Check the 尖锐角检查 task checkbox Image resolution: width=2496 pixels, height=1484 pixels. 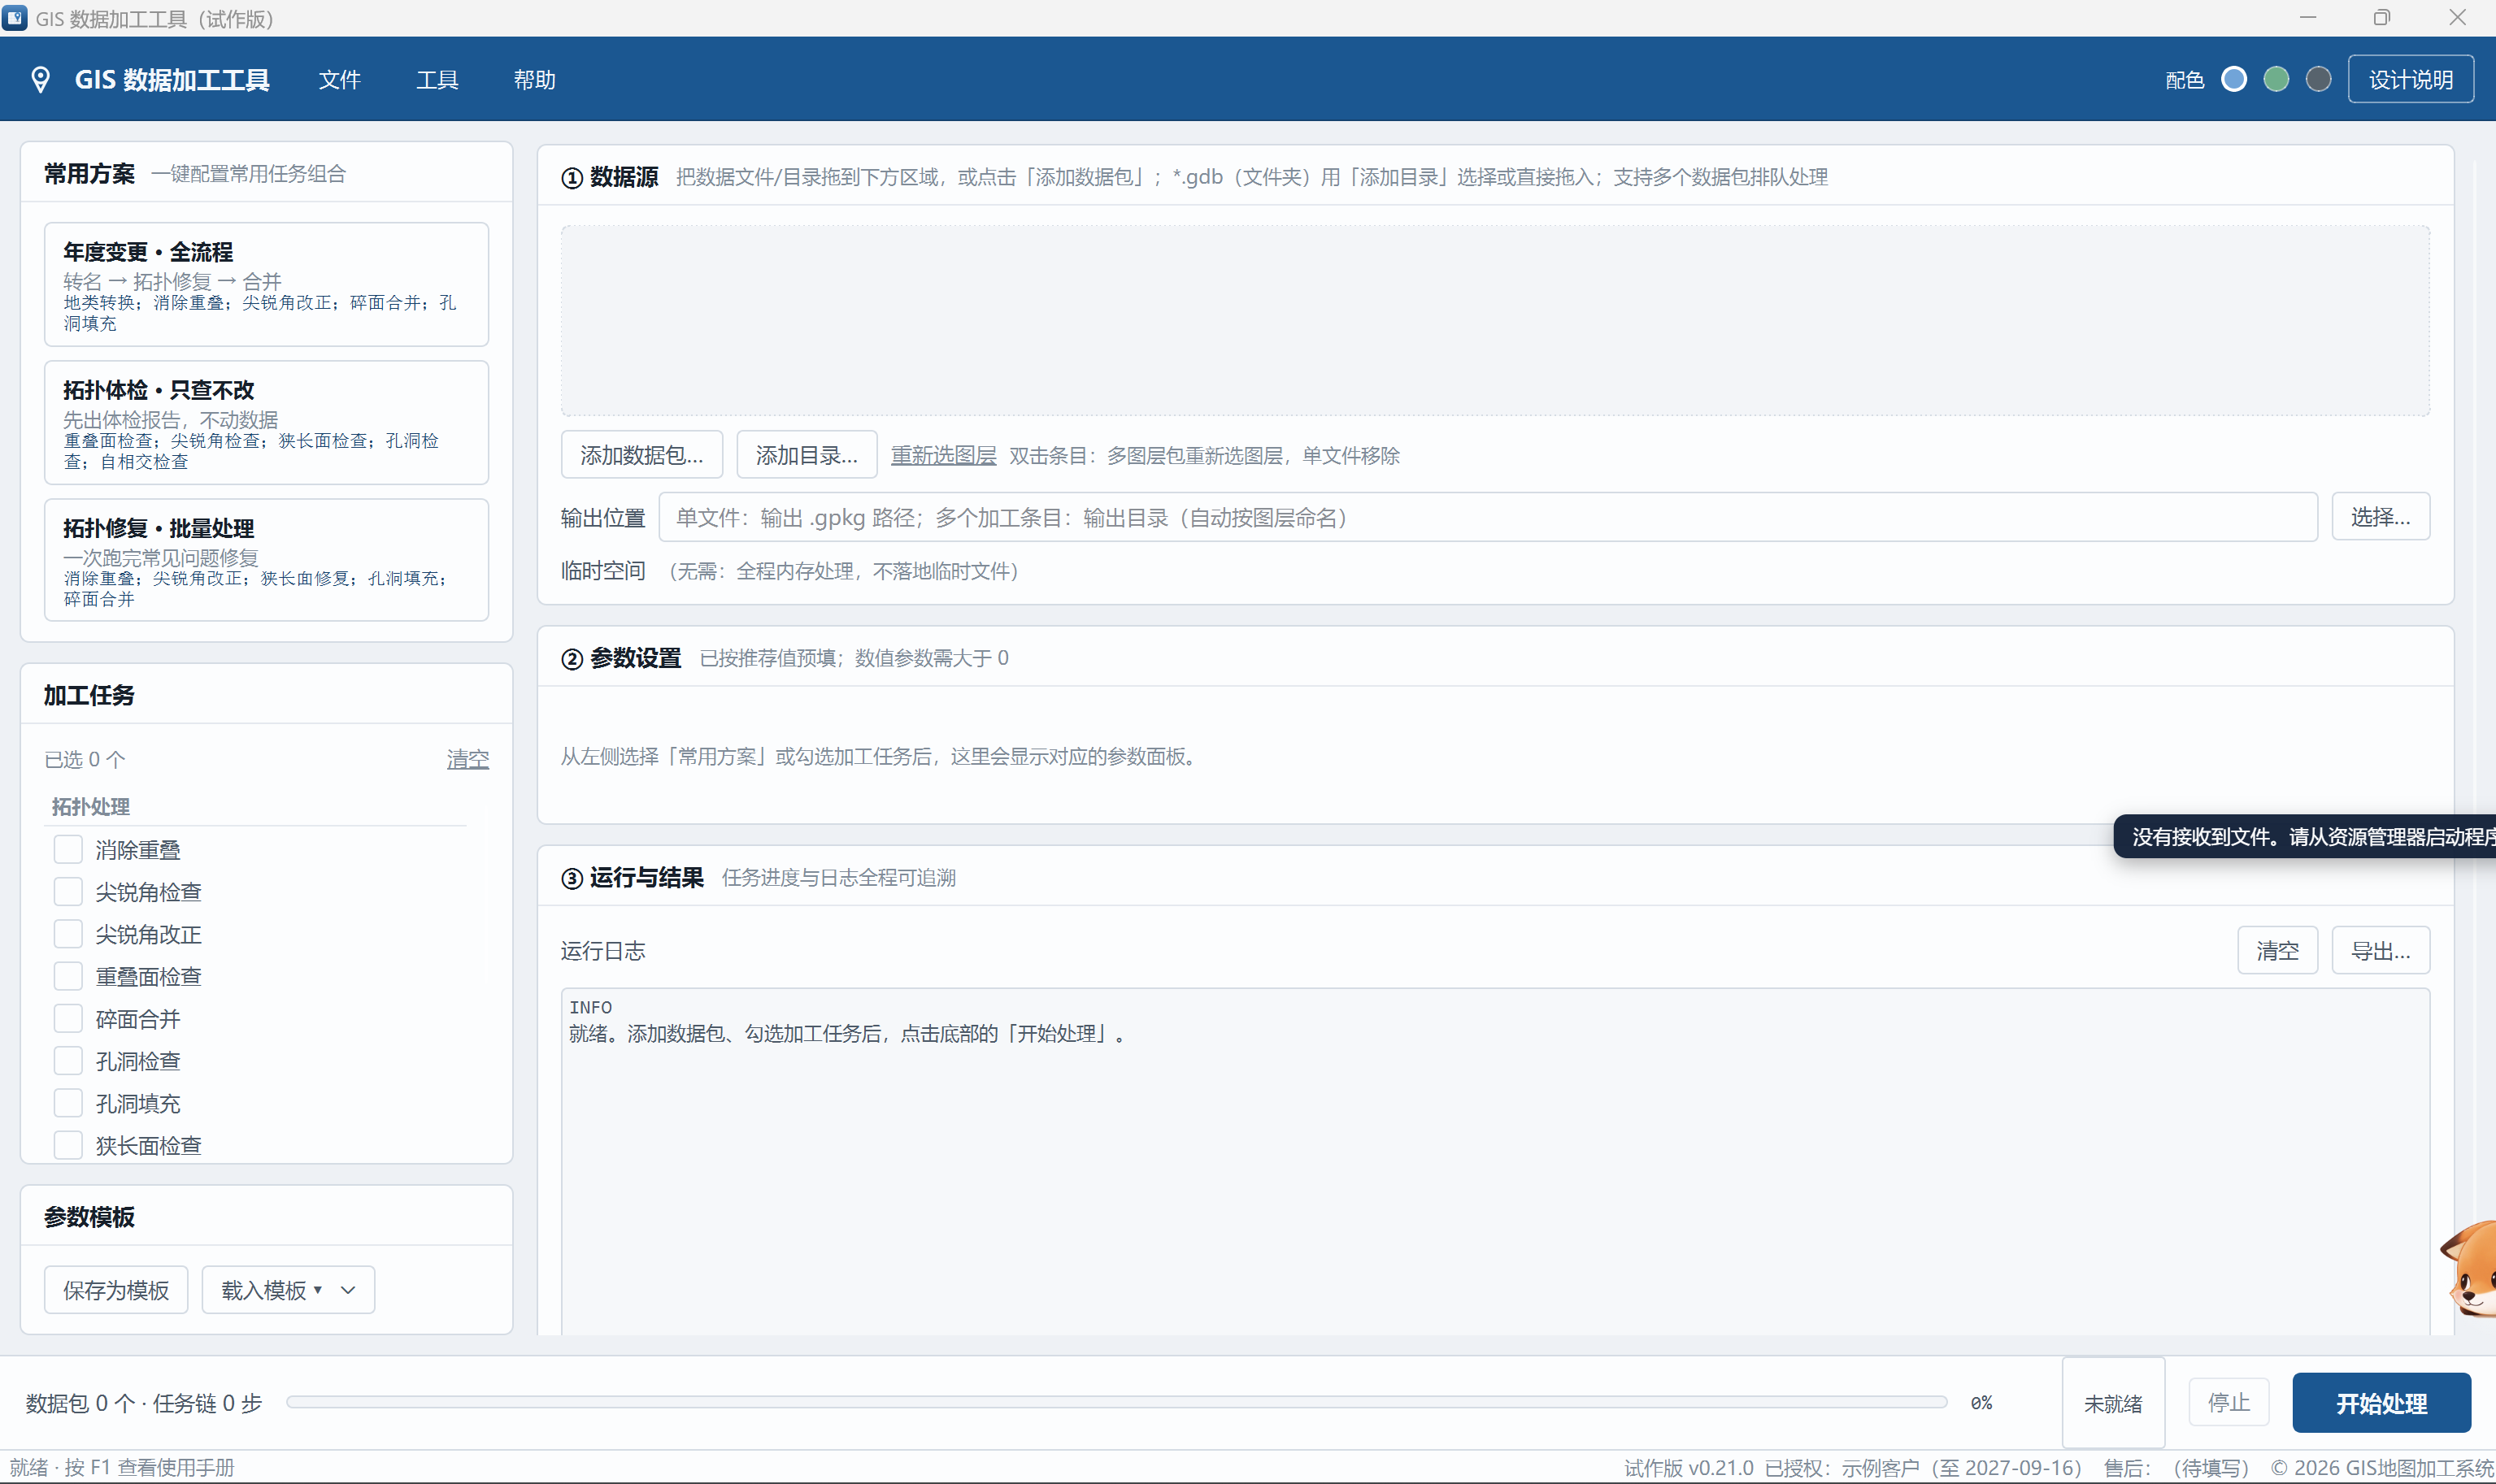68,891
